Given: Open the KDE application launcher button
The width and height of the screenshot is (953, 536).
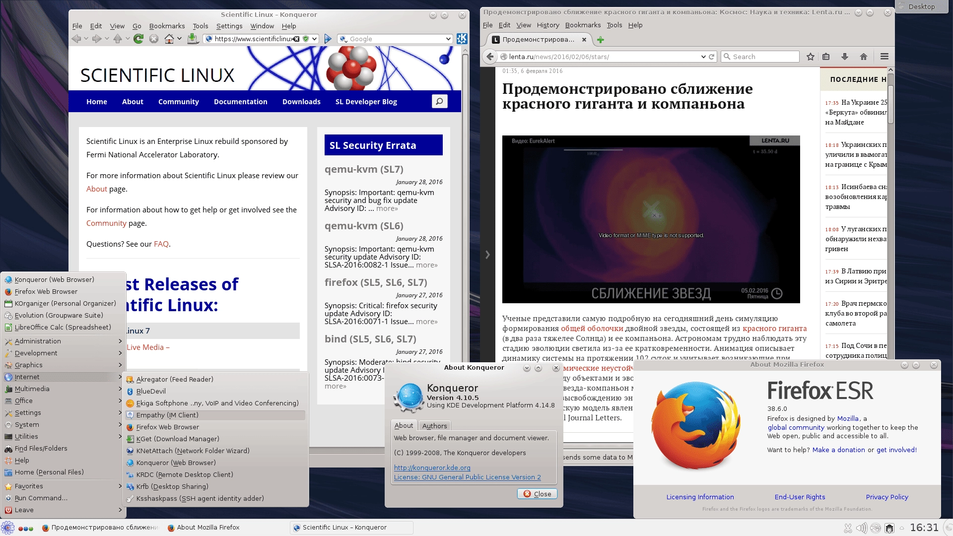Looking at the screenshot, I should pos(7,528).
